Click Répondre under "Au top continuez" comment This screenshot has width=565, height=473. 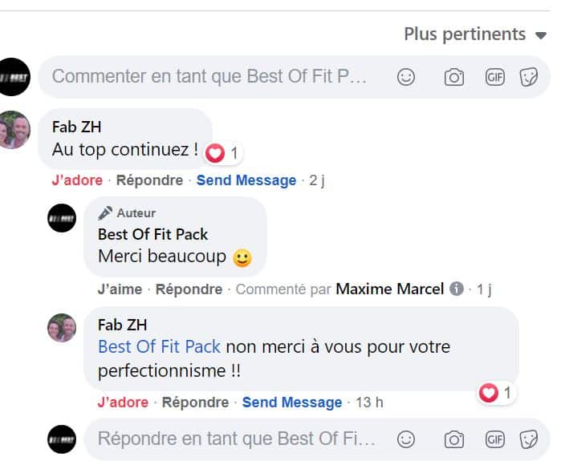point(149,180)
